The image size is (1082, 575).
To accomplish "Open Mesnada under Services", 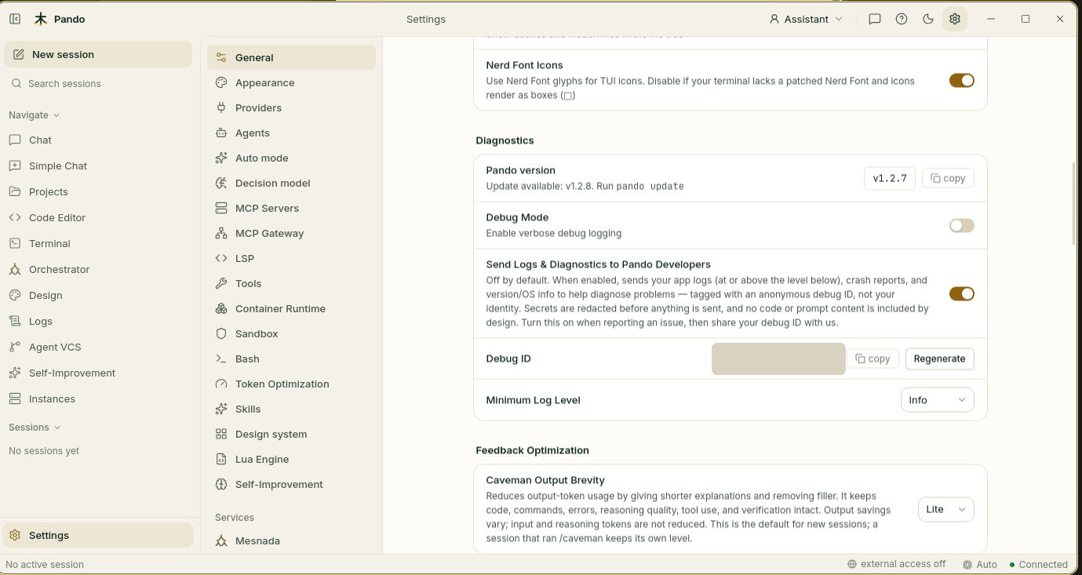I will [291, 540].
